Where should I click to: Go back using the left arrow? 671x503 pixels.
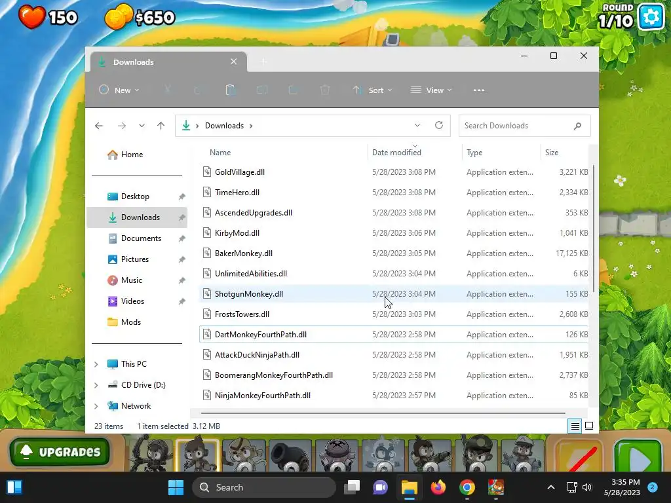[x=99, y=126]
